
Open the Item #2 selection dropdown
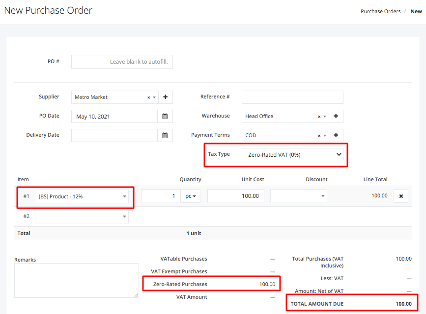(82, 216)
